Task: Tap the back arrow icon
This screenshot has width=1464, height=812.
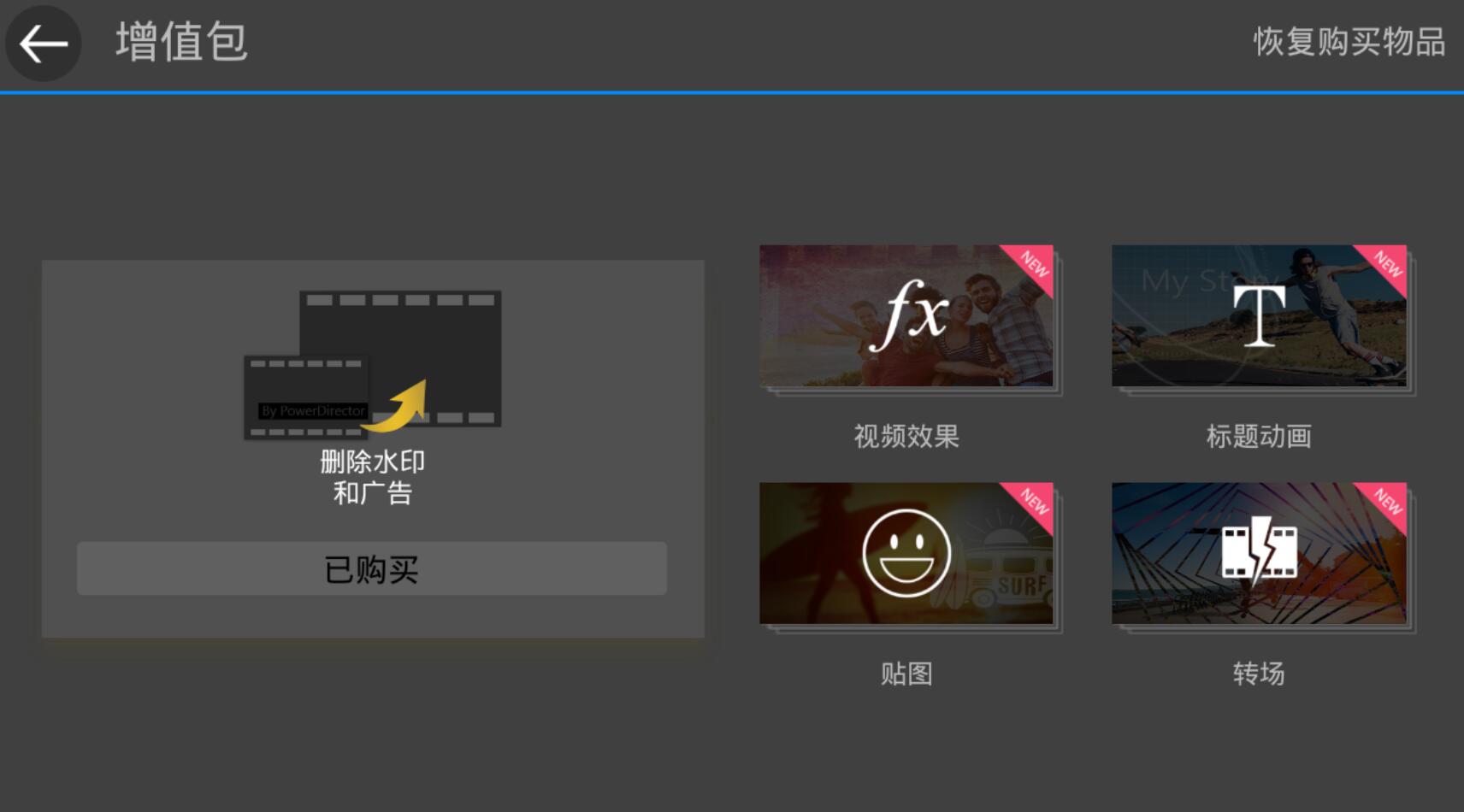Action: tap(44, 44)
